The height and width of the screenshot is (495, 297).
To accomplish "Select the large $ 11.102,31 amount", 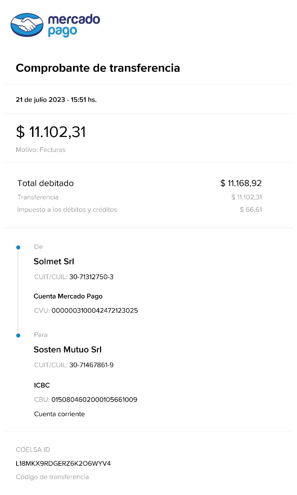I will point(51,132).
